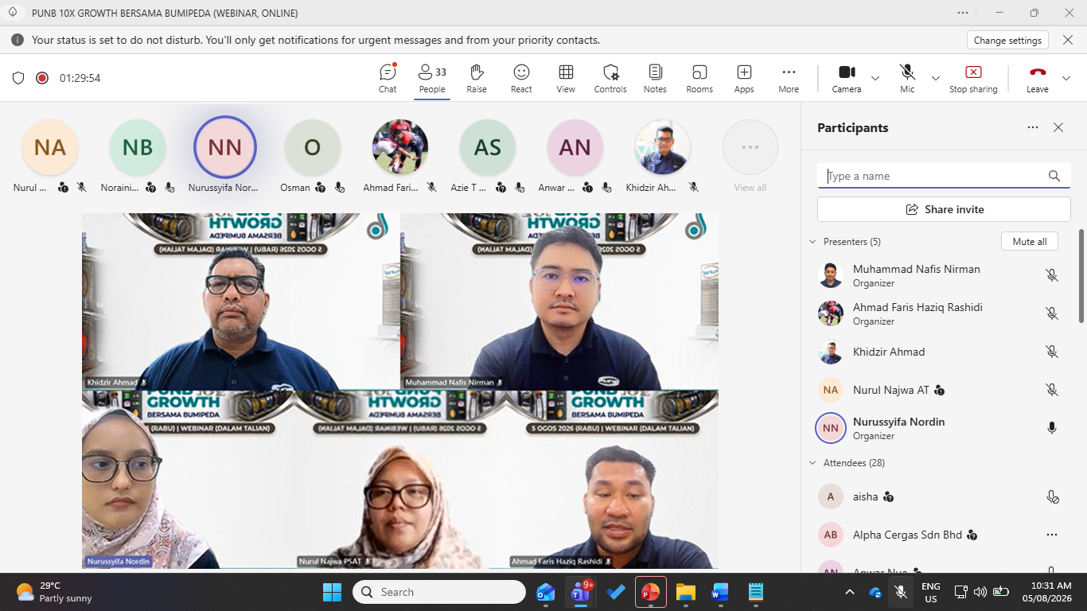Stop sharing the screen
Screen dimensions: 1087x611
(973, 78)
